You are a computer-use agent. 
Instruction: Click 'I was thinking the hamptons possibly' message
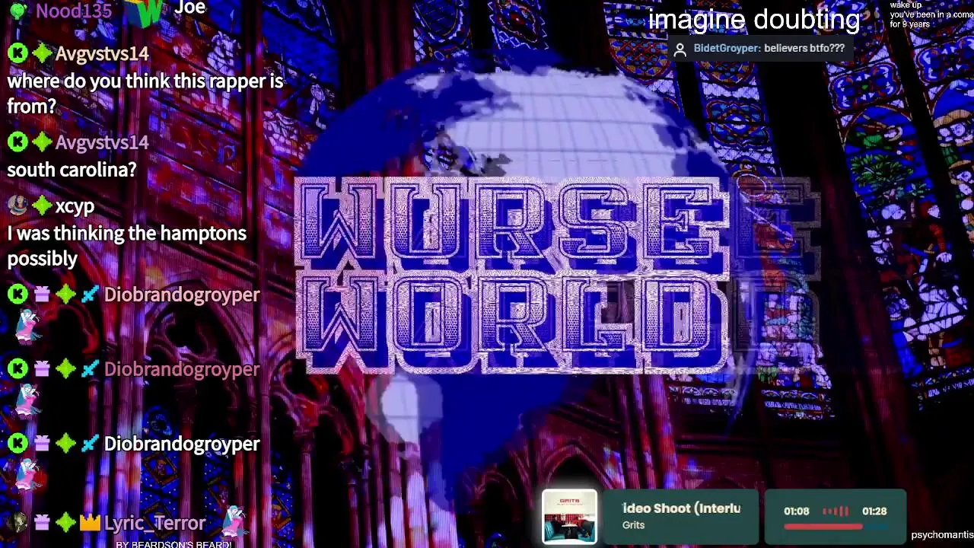[126, 246]
